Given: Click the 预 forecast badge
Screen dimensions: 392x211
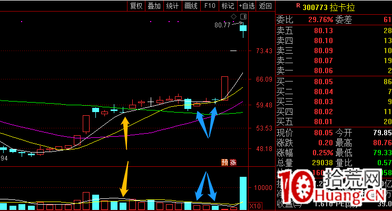Looking at the screenshot, I should point(225,162).
